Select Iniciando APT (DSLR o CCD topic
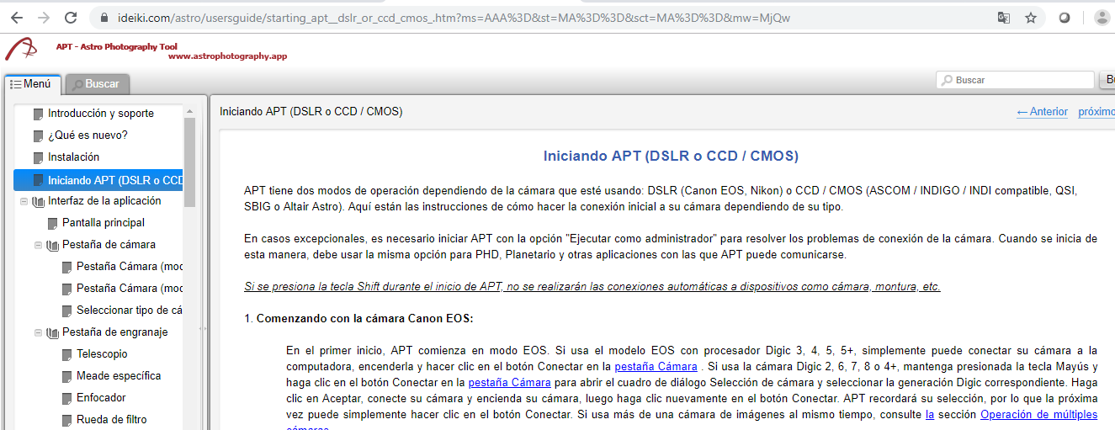1115x430 pixels. tap(98, 179)
